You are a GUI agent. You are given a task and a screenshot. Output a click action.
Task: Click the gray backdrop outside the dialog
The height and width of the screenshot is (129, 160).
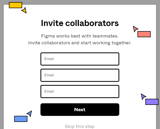click(x=2, y=66)
